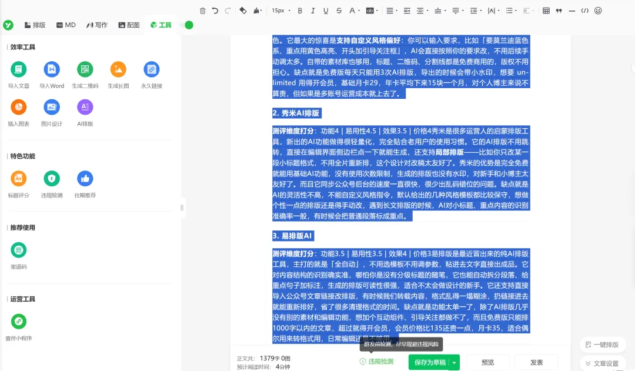Viewport: 635px width, 371px height.
Task: Open the text background color dropdown
Action: [x=372, y=11]
